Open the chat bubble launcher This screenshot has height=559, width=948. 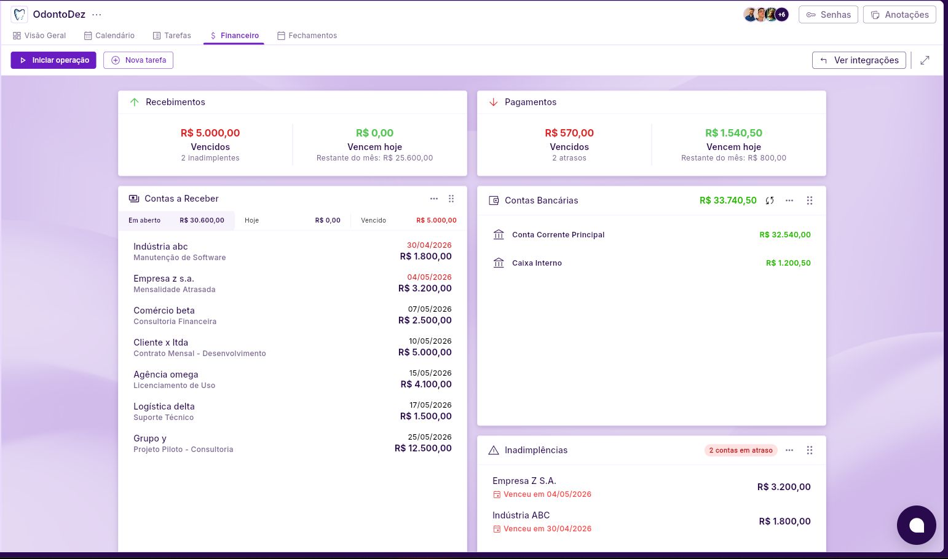click(917, 525)
